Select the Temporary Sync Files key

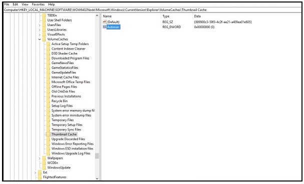(x=66, y=129)
